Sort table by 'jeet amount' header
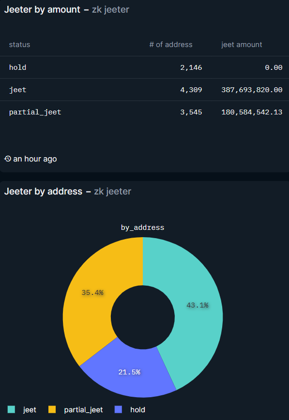Image resolution: width=289 pixels, height=420 pixels. 242,45
